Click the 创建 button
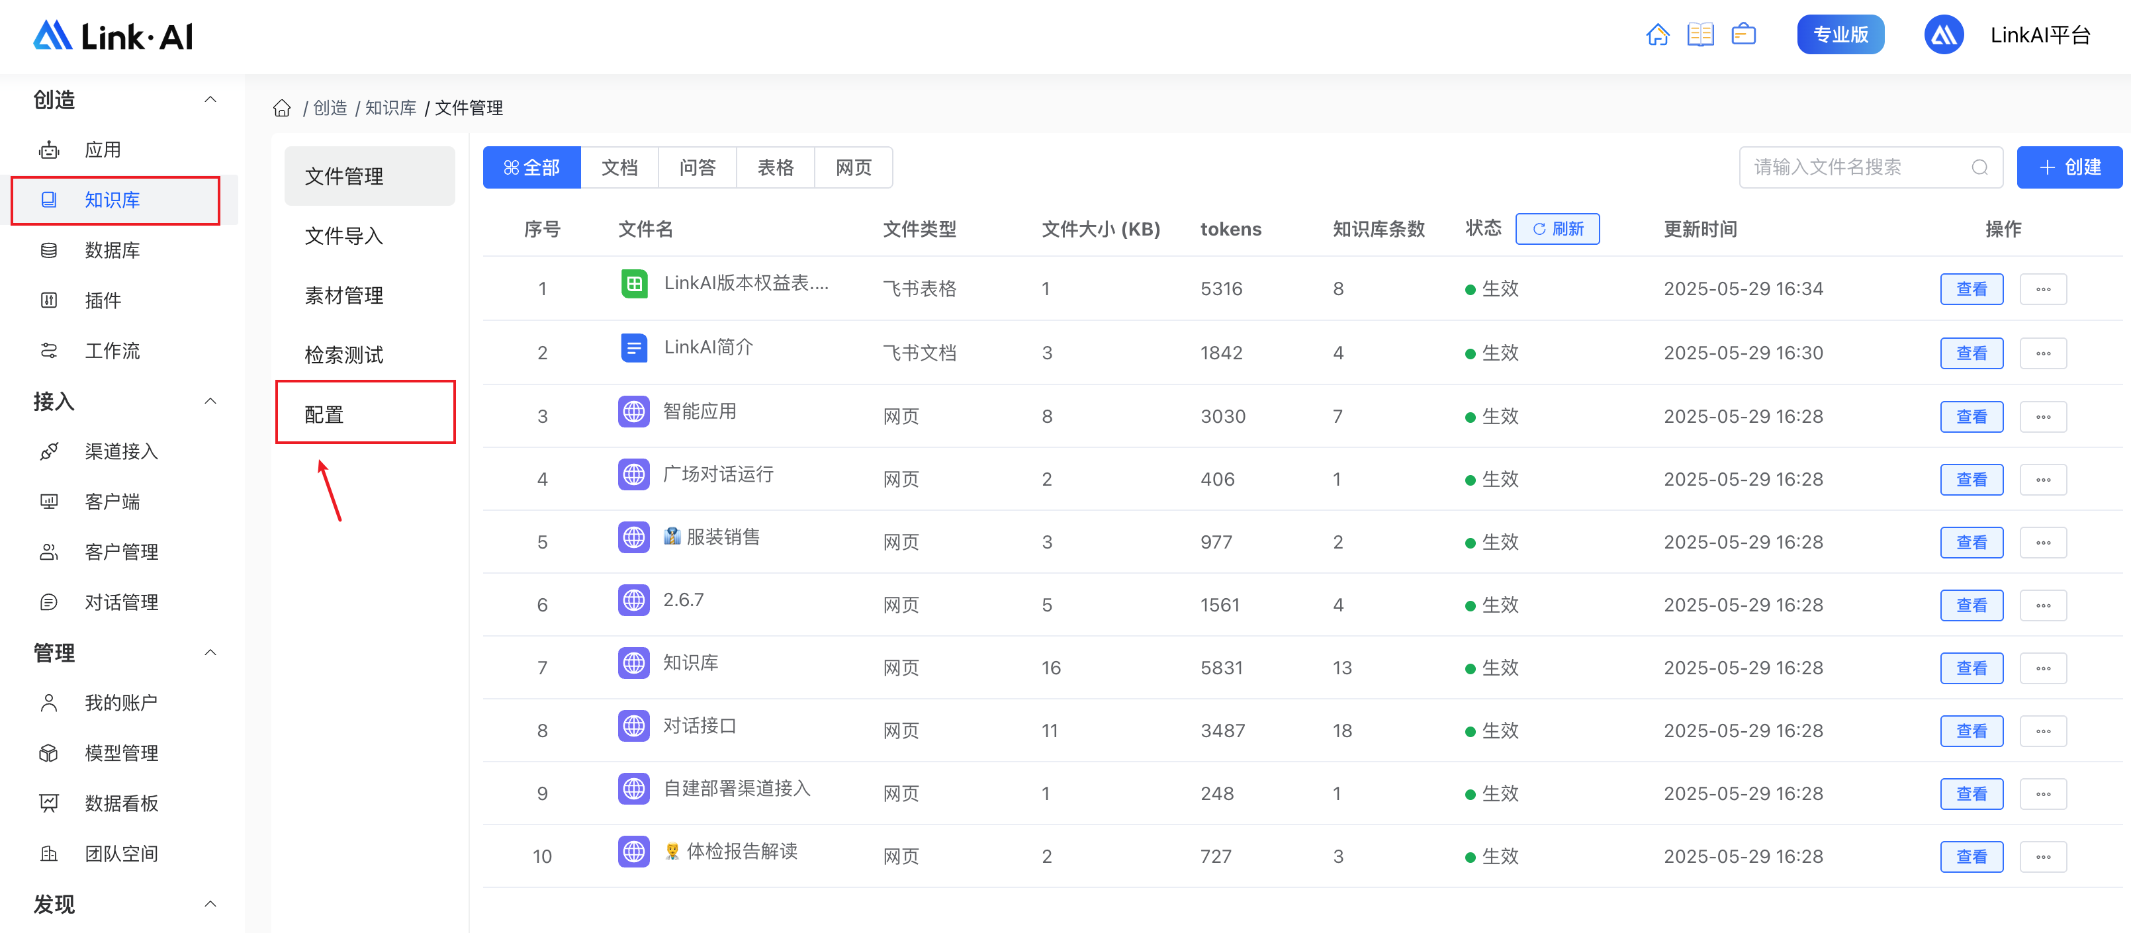Screen dimensions: 2131x933 coord(2069,167)
